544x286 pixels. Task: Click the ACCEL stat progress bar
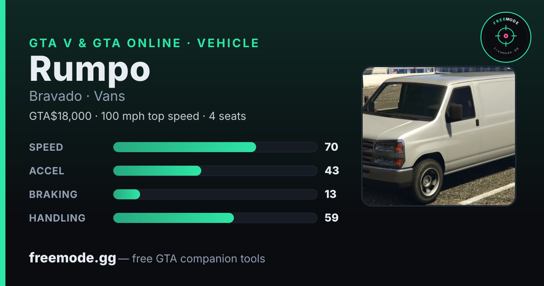215,171
